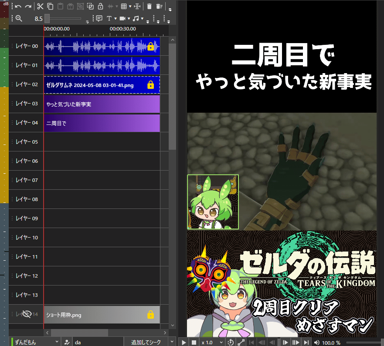
Task: Click timeline horizontal scrollbar right arrow
Action: coord(165,333)
